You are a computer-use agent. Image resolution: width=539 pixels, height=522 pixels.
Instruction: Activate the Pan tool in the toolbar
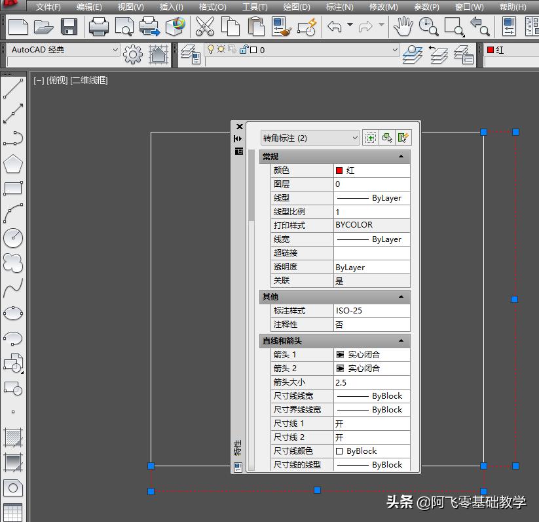(403, 26)
